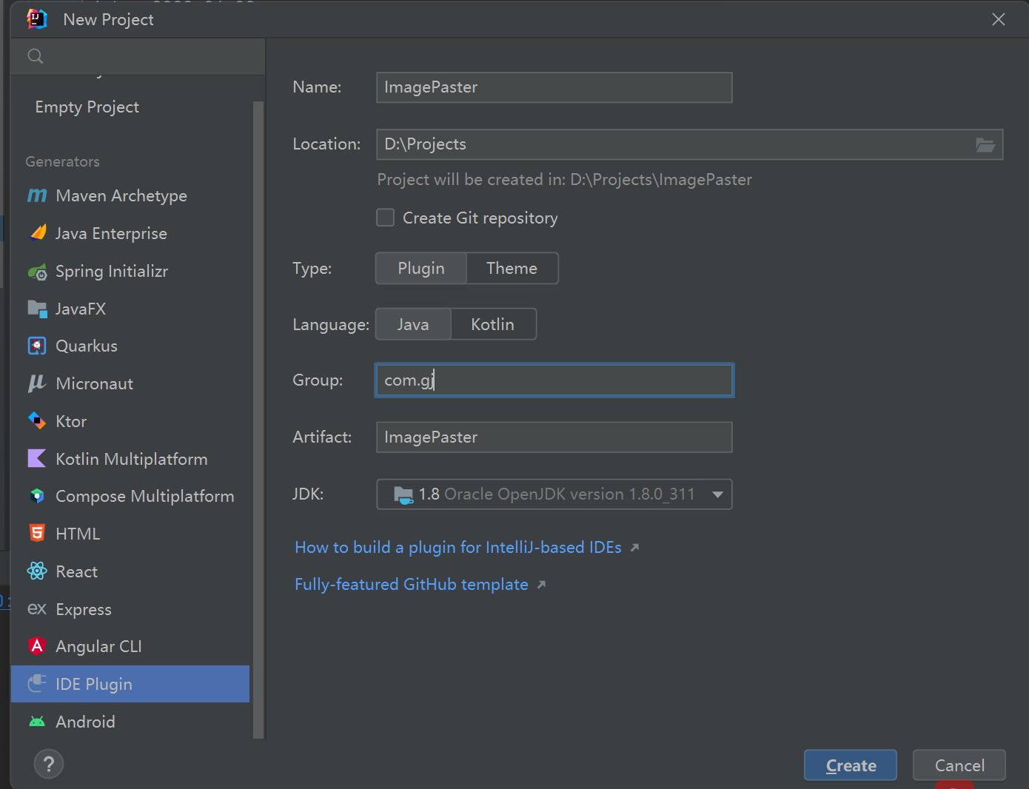Image resolution: width=1029 pixels, height=789 pixels.
Task: Click the Name input field
Action: (554, 87)
